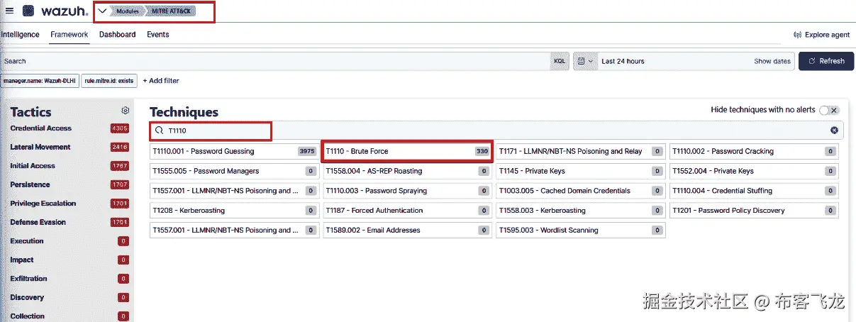Switch to the Framework tab
Screen dimensions: 856x322
(x=70, y=35)
